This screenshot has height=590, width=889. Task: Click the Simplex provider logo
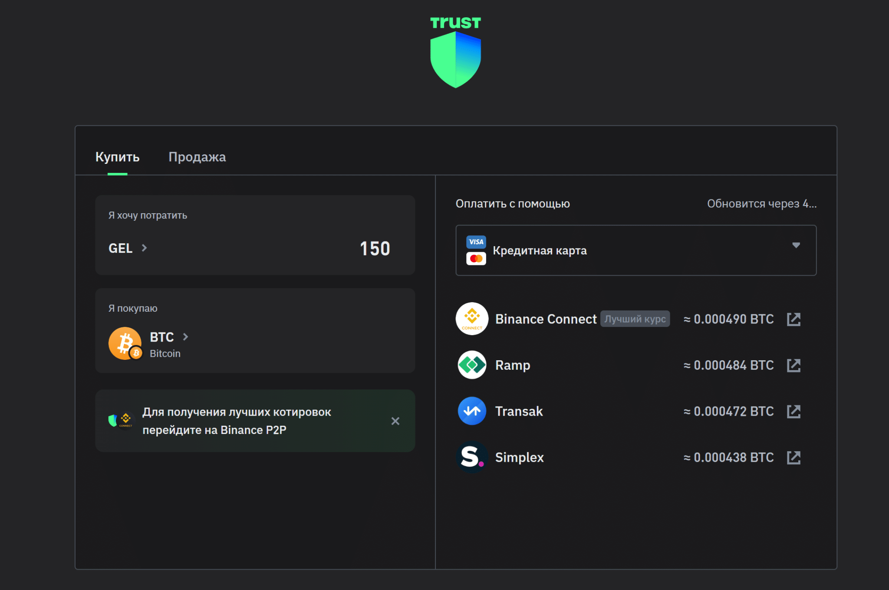click(472, 457)
